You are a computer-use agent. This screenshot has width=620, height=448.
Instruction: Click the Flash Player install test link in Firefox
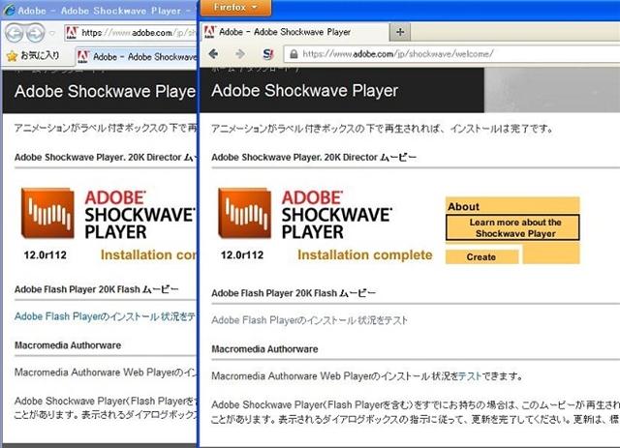coord(309,320)
